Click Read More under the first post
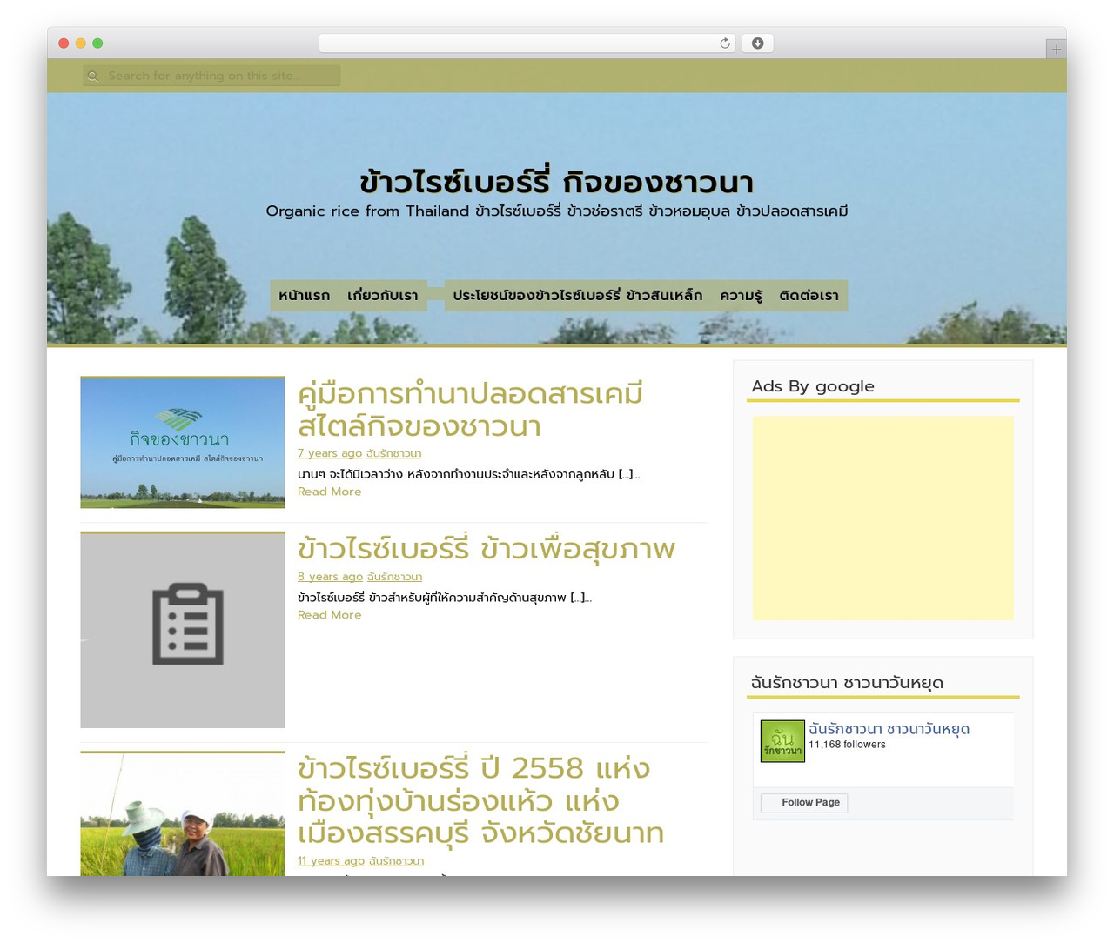This screenshot has width=1114, height=943. coord(329,492)
